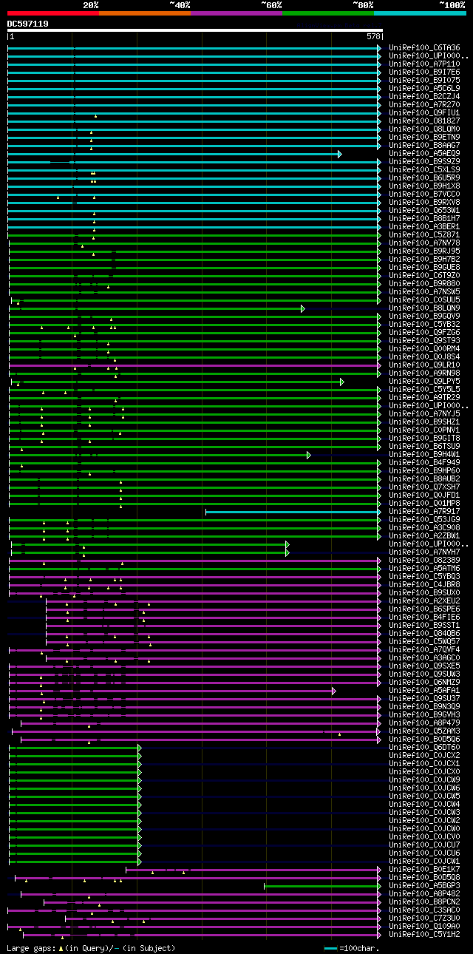
Task: Select the UniRef100_C6T9Z0 label
Action: (x=424, y=276)
